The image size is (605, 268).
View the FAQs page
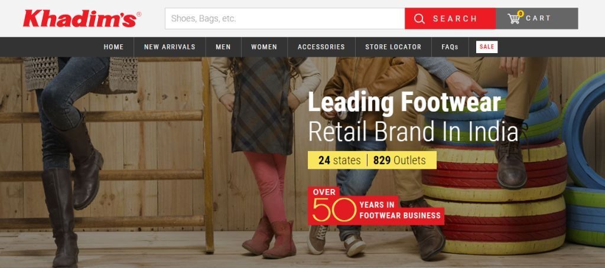[x=450, y=47]
